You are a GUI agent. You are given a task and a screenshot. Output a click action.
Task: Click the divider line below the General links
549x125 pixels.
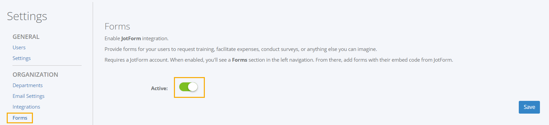[47, 65]
